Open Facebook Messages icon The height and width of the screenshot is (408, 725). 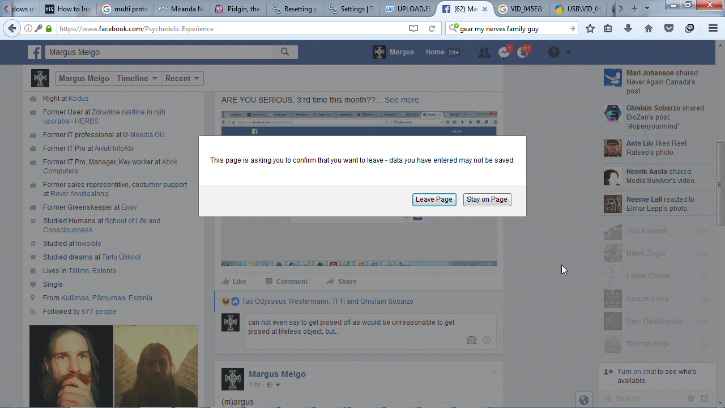[x=504, y=53]
